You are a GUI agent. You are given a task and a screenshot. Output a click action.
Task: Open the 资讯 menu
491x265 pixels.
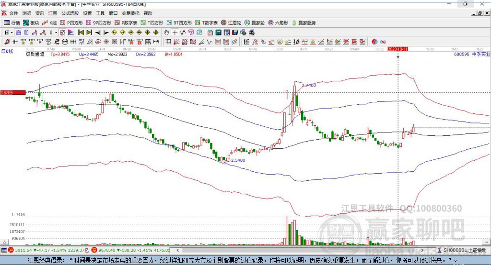(x=39, y=13)
